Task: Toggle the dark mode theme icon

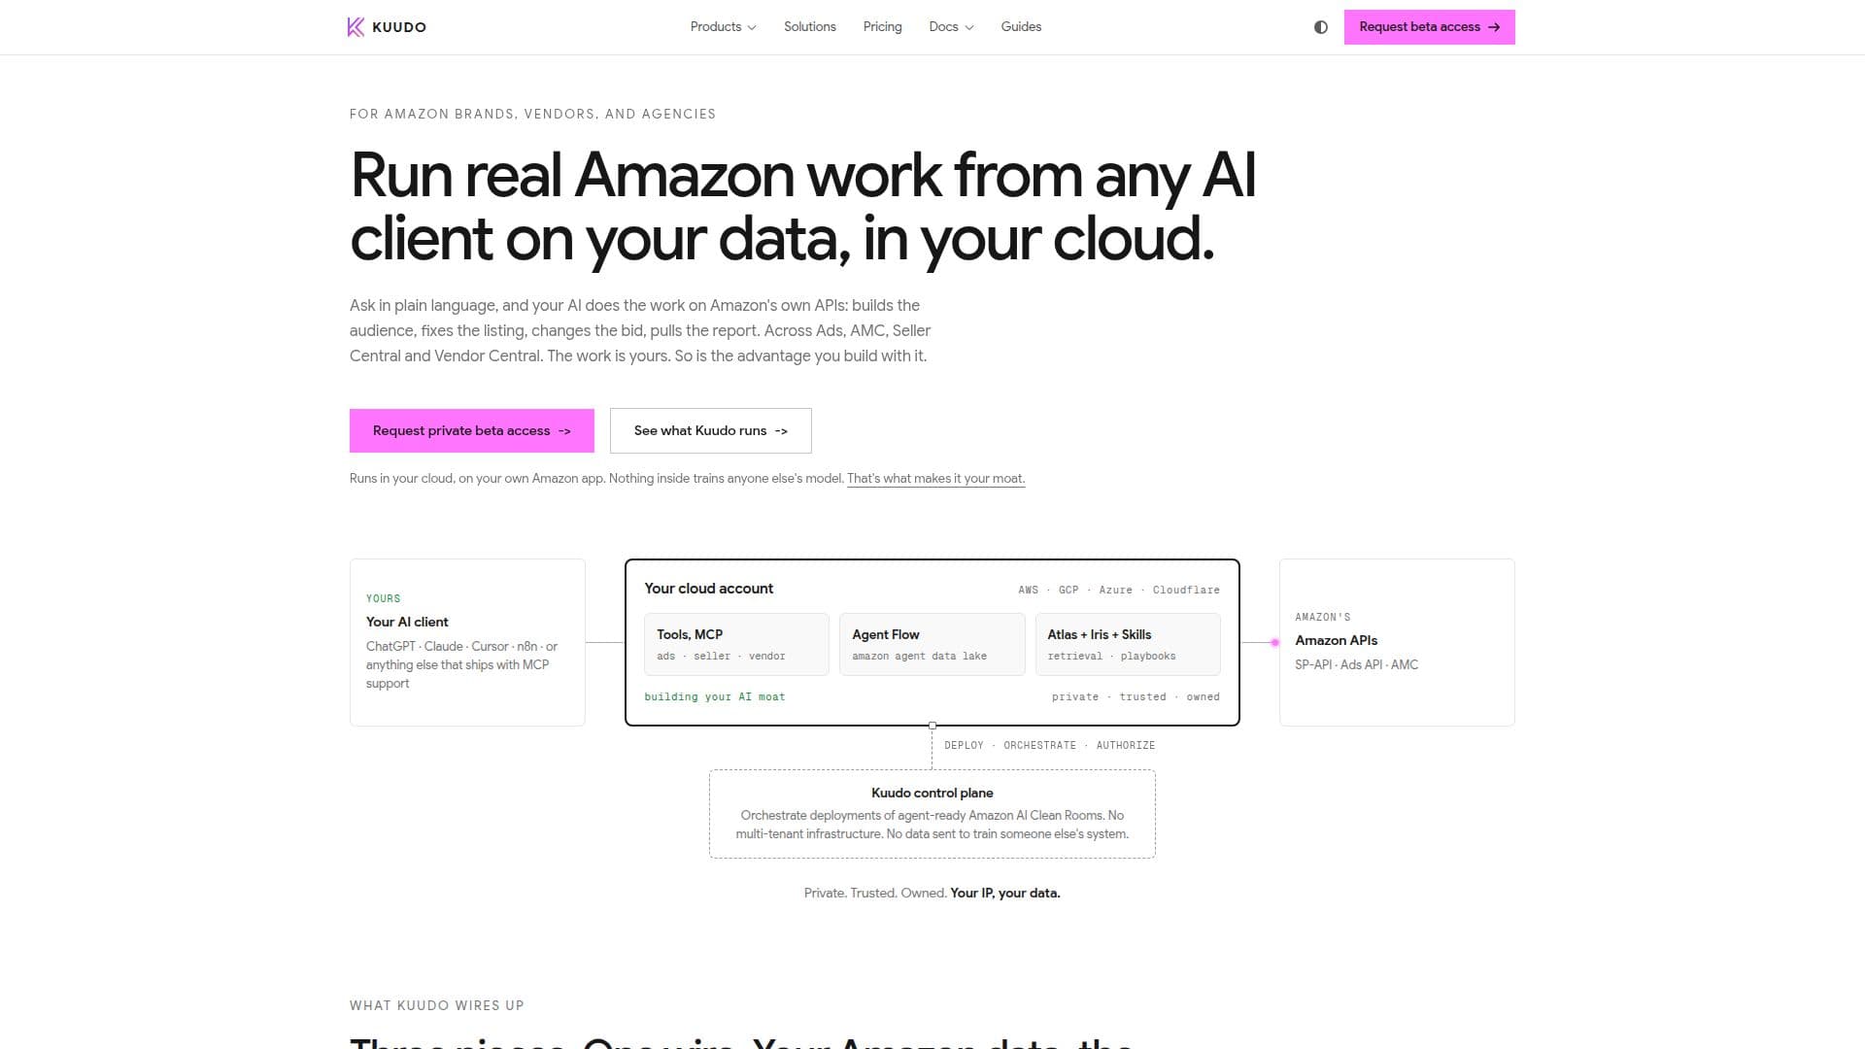Action: (1321, 27)
